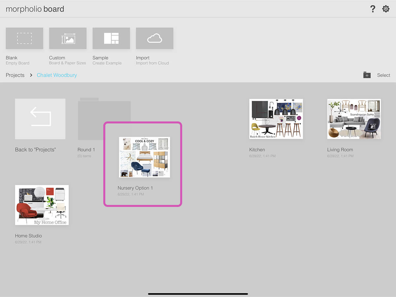Tap the Import from Cloud icon
The width and height of the screenshot is (396, 297).
[x=154, y=38]
